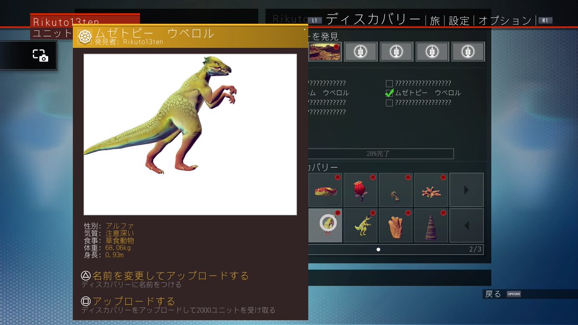Select the last undiscovered planet slot
578x325 pixels.
click(468, 52)
